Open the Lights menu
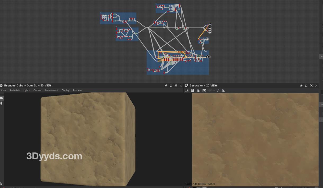The height and width of the screenshot is (188, 323). (x=26, y=90)
